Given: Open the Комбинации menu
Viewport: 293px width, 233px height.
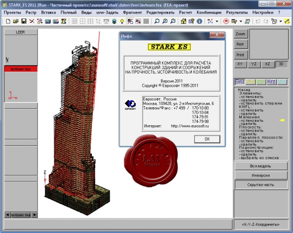Looking at the screenshot, I should (x=209, y=13).
